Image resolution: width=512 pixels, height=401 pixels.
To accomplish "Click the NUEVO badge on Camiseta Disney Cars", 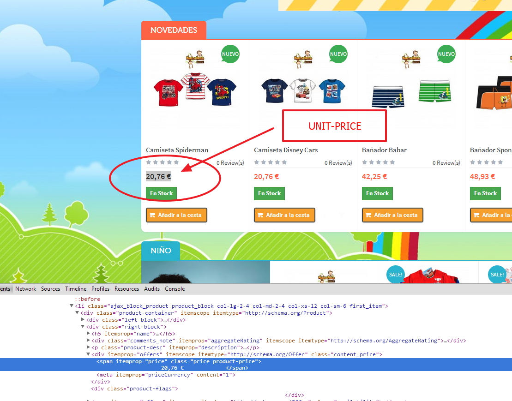I will click(338, 54).
